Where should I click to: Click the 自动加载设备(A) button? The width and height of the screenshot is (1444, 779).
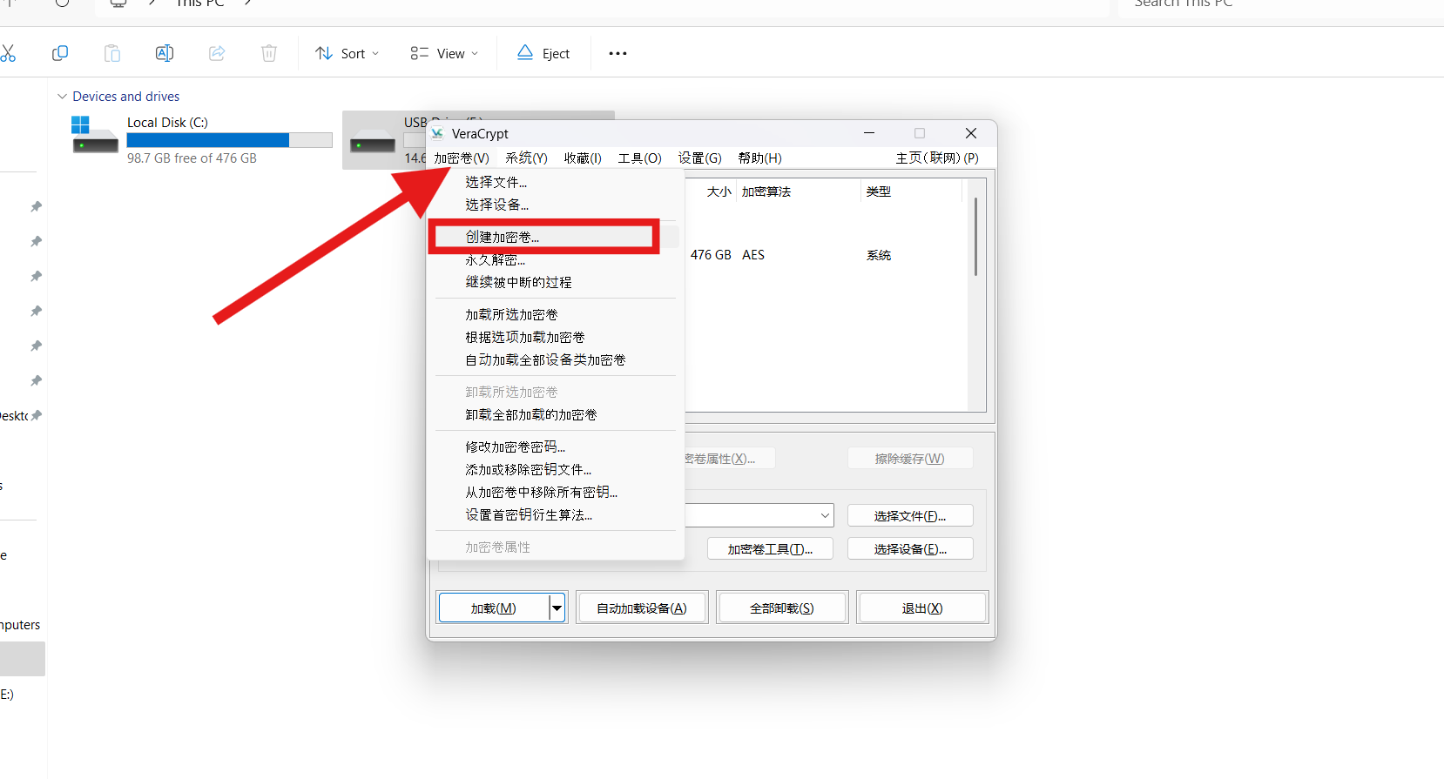tap(642, 608)
